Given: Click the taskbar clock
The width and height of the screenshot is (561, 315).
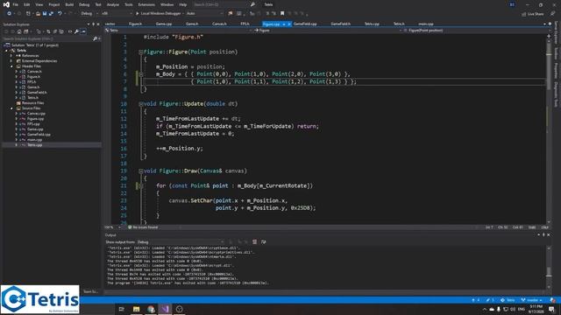Looking at the screenshot, I should tap(536, 309).
